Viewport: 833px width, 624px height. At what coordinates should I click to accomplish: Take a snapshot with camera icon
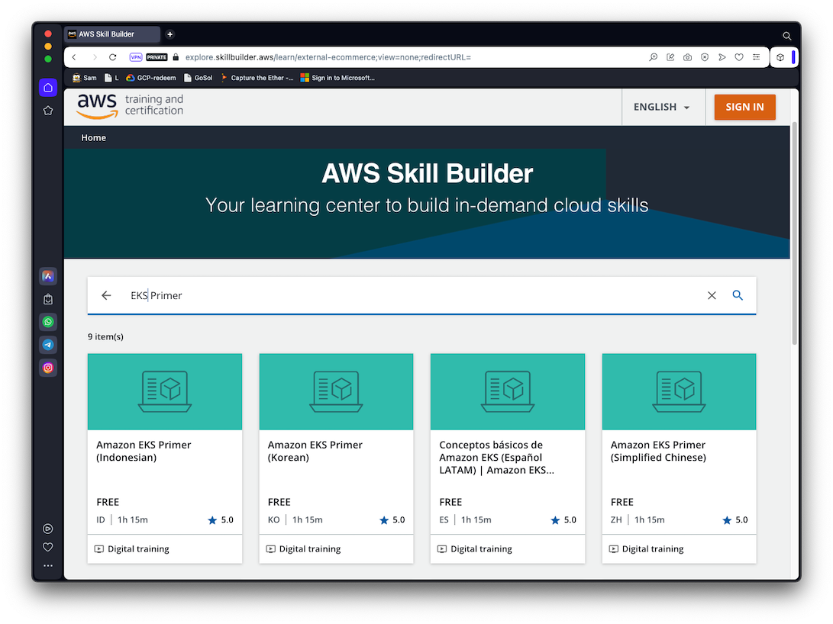pos(687,57)
